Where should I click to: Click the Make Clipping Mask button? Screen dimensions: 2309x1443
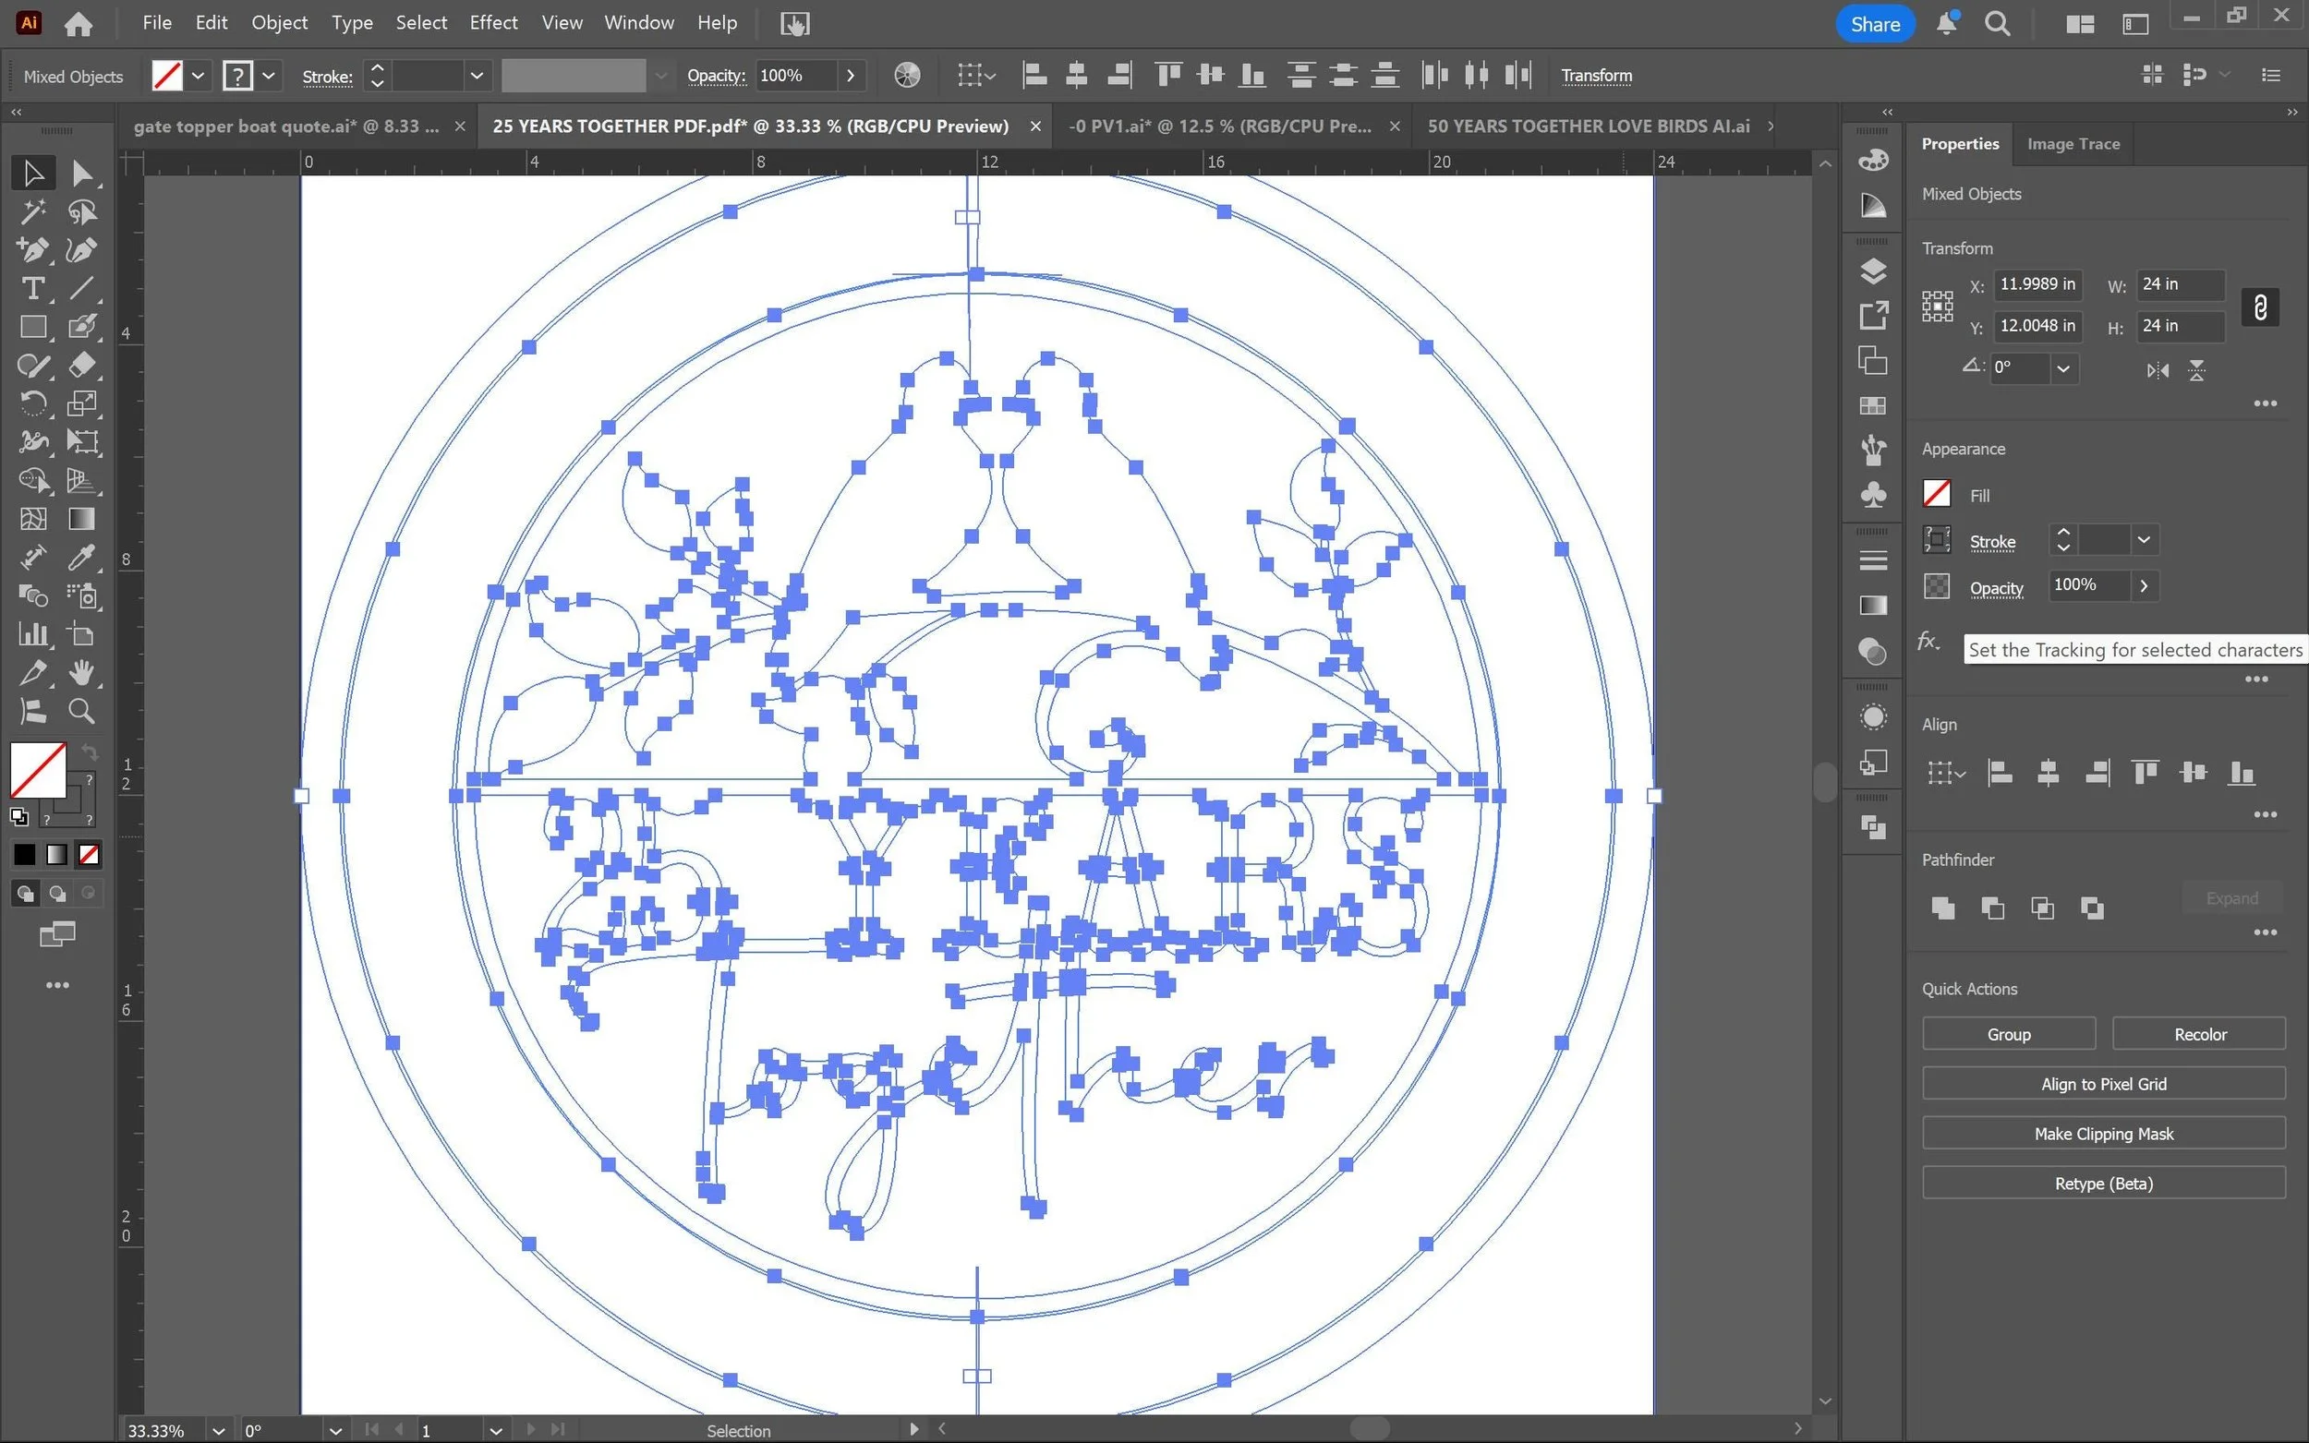(2103, 1134)
